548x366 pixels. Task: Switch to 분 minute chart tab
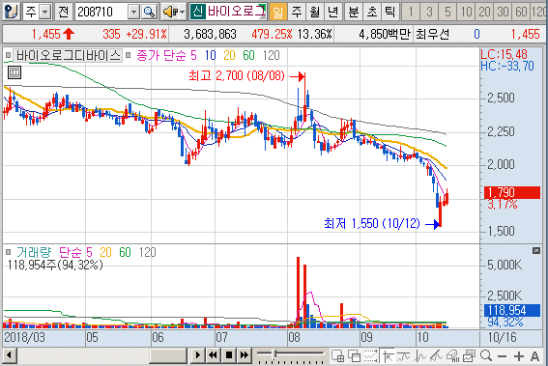pos(354,12)
